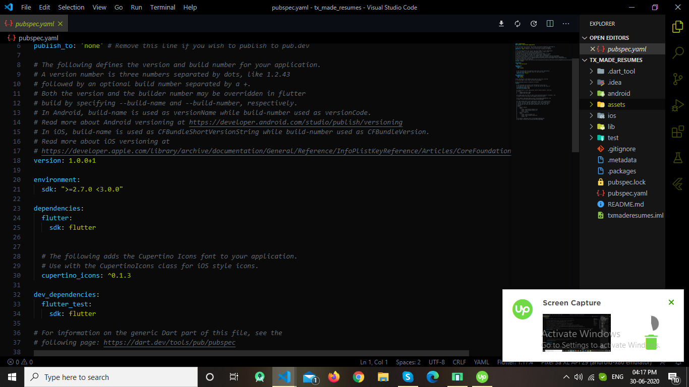Open the Source Control view

[677, 79]
